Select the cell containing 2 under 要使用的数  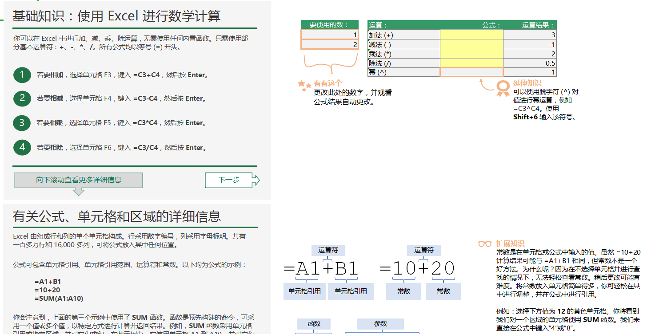point(330,44)
